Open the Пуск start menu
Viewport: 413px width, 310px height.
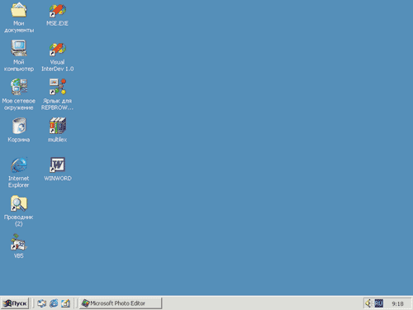pos(15,303)
